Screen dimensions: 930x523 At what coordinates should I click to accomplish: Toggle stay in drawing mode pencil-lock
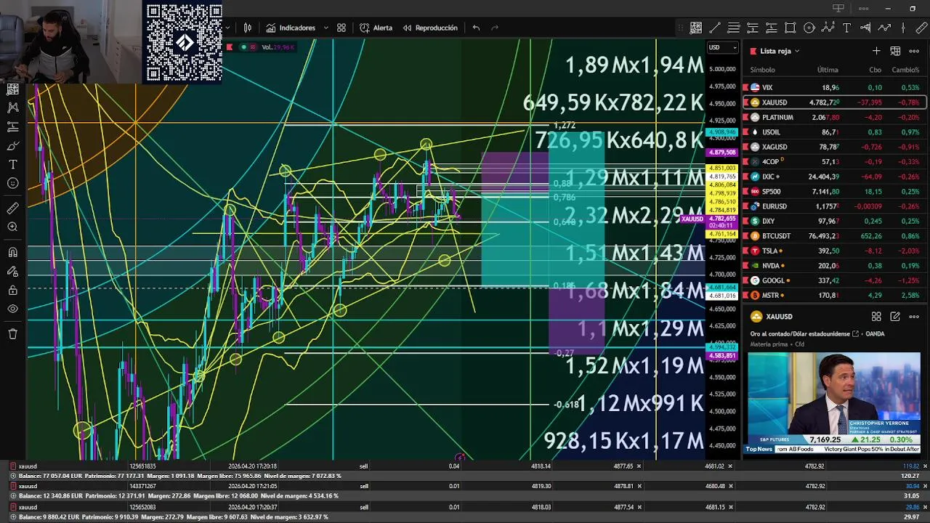(12, 271)
